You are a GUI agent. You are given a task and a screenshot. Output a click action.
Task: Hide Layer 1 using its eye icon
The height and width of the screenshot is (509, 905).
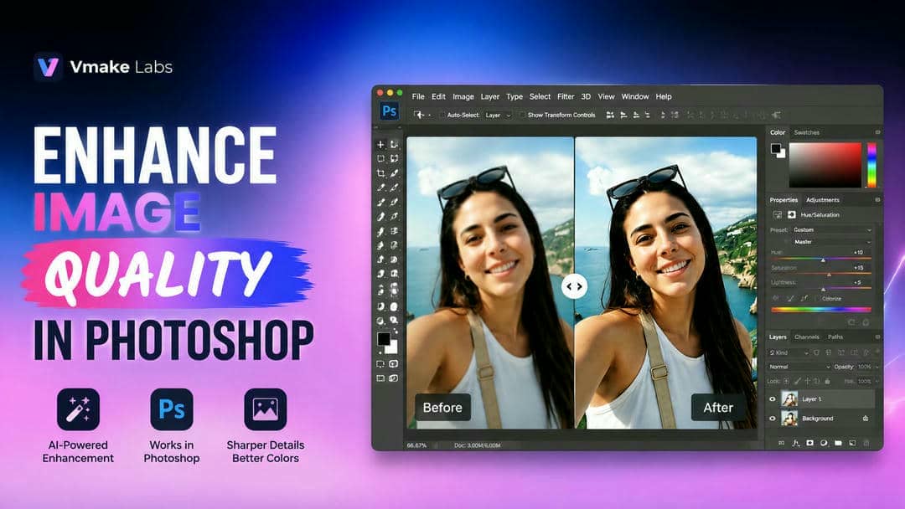pos(773,398)
